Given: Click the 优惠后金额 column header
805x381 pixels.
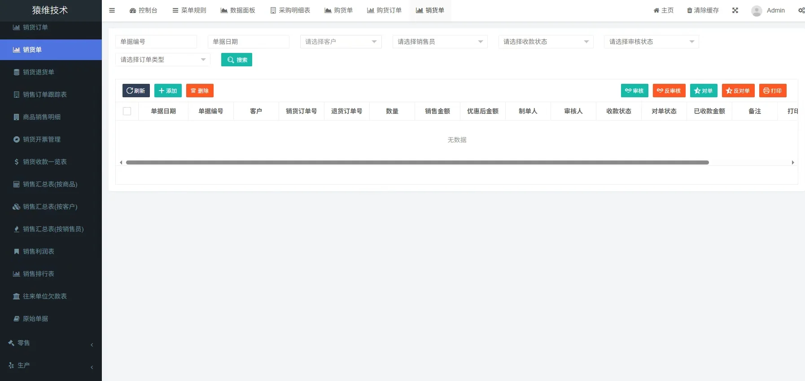Looking at the screenshot, I should (x=483, y=111).
